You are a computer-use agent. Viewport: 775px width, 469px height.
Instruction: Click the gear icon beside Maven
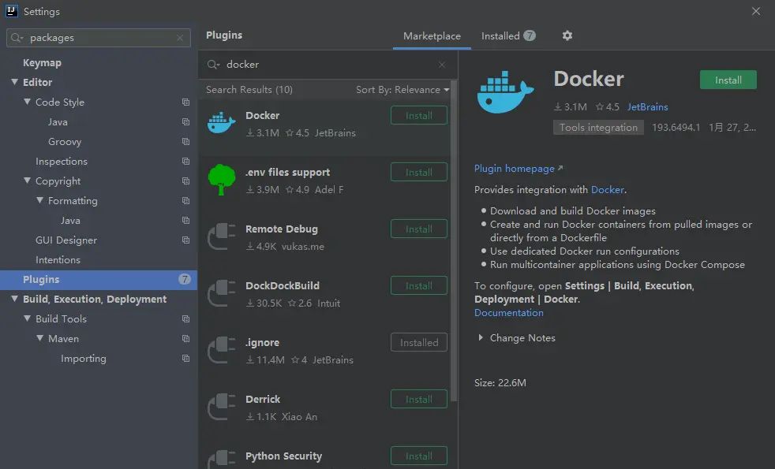185,338
